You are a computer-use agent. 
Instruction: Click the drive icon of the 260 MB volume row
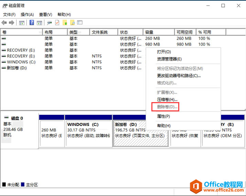pos(4,39)
